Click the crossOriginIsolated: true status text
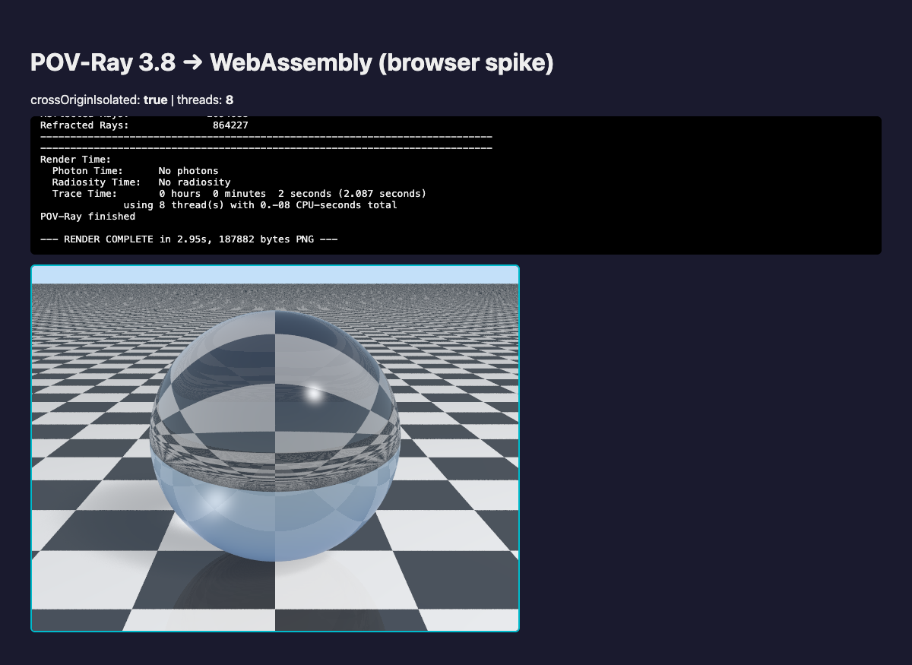 (99, 100)
